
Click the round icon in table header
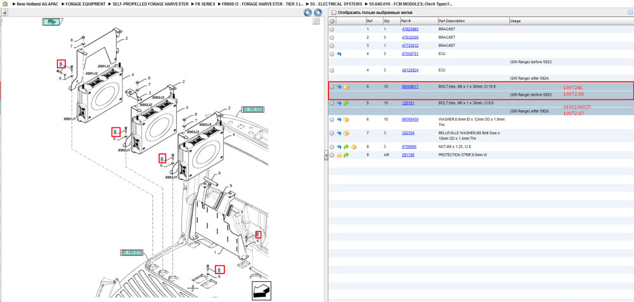tap(332, 21)
